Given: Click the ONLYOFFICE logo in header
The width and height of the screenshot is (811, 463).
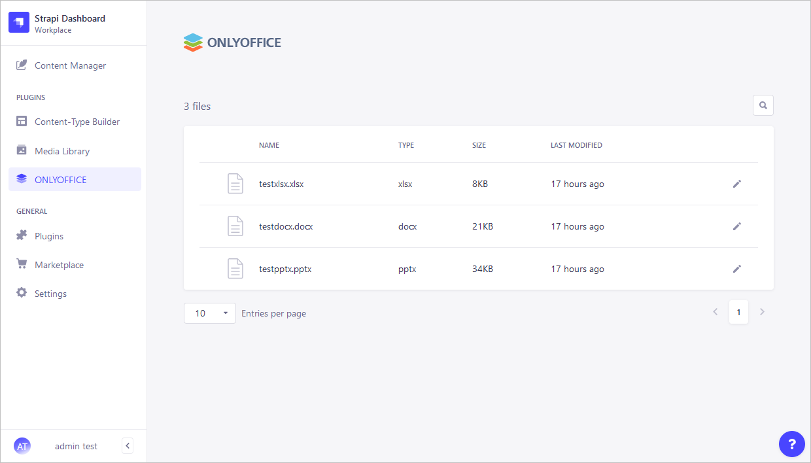Looking at the screenshot, I should coord(232,43).
